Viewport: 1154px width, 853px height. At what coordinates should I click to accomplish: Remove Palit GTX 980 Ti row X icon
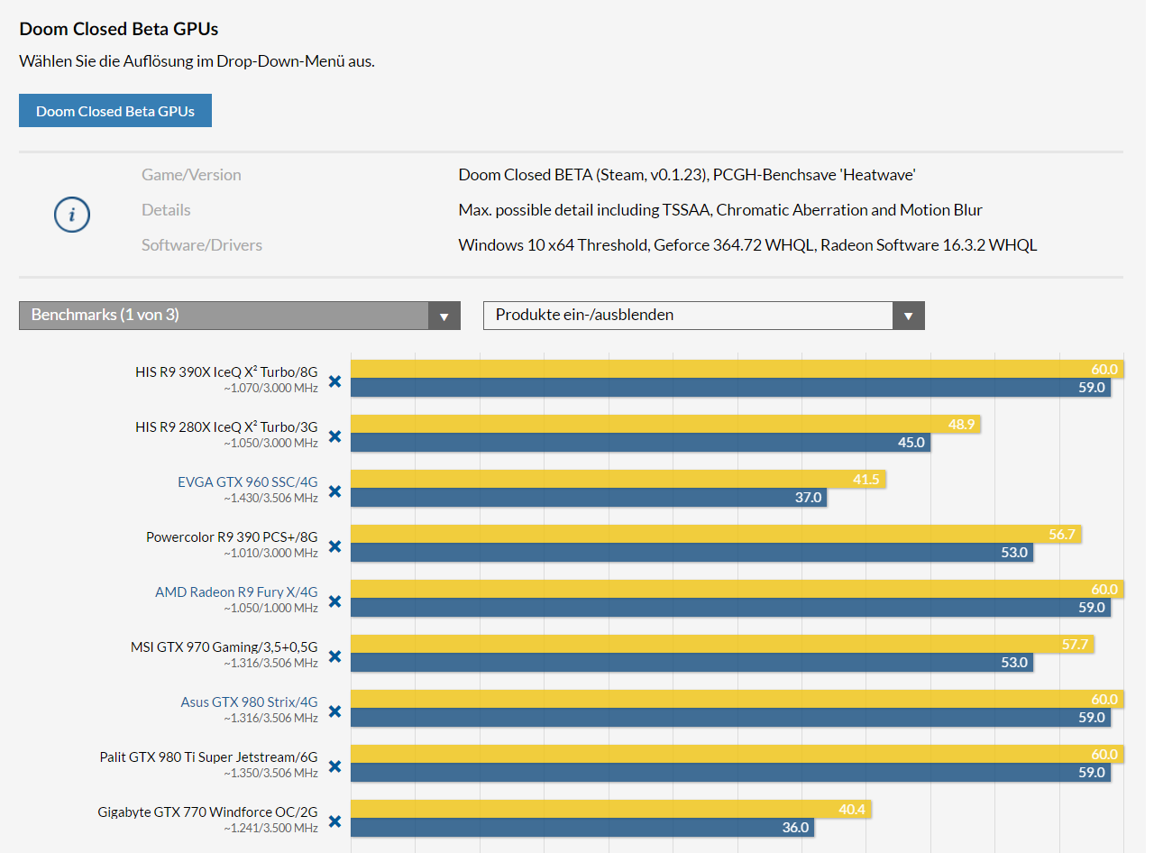coord(334,766)
